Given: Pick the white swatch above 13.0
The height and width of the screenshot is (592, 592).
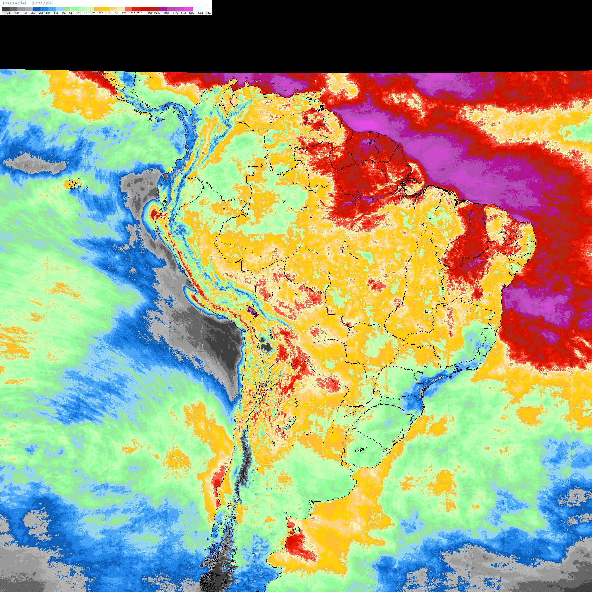Looking at the screenshot, I should (207, 9).
